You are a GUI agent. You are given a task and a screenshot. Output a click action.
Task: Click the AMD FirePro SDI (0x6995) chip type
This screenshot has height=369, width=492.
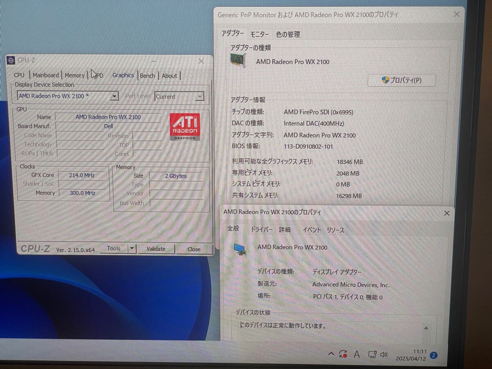coord(318,112)
